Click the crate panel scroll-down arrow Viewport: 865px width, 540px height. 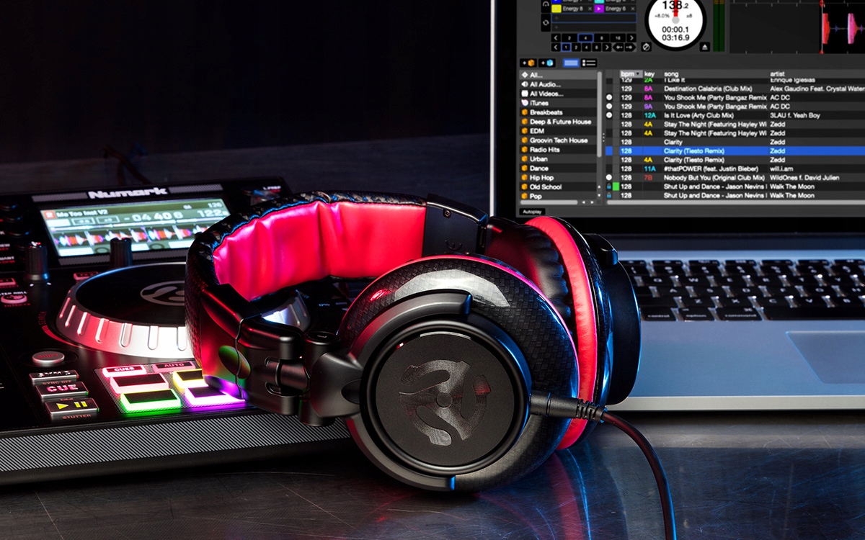pyautogui.click(x=599, y=195)
